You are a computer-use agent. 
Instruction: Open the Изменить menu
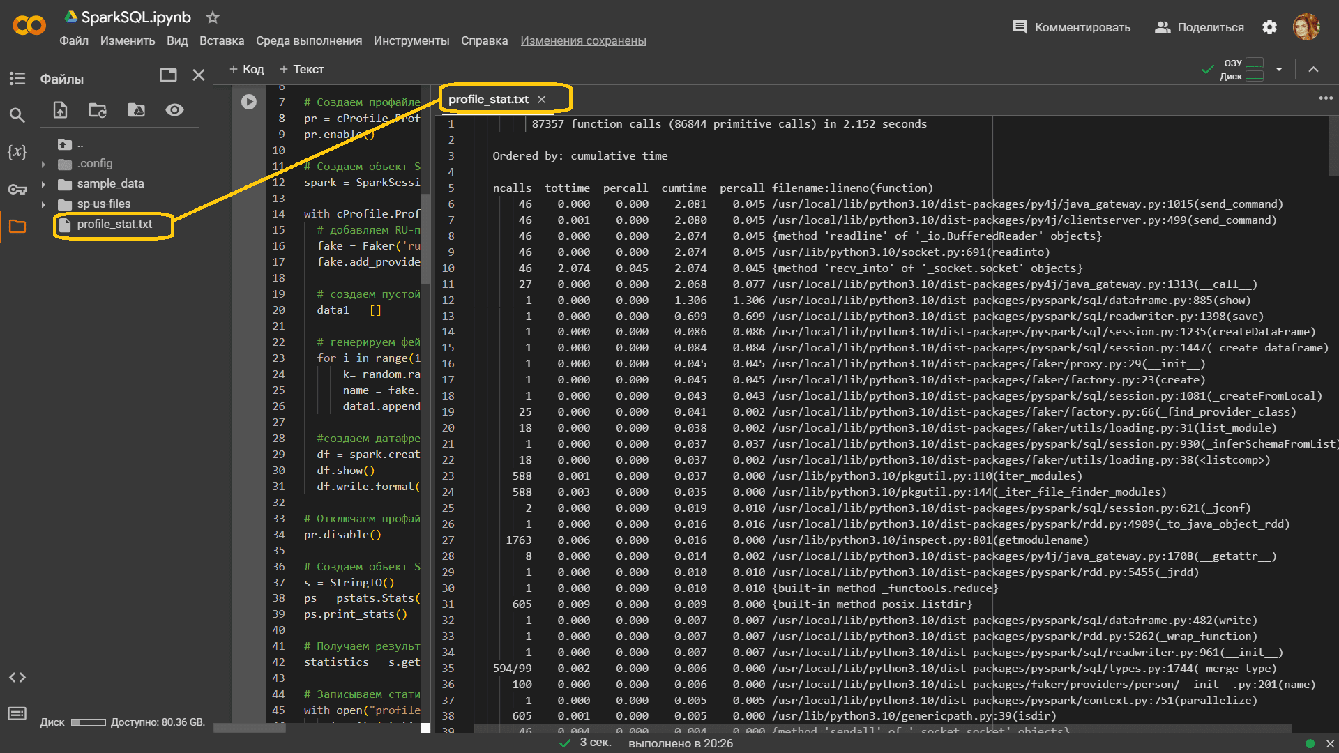click(128, 40)
